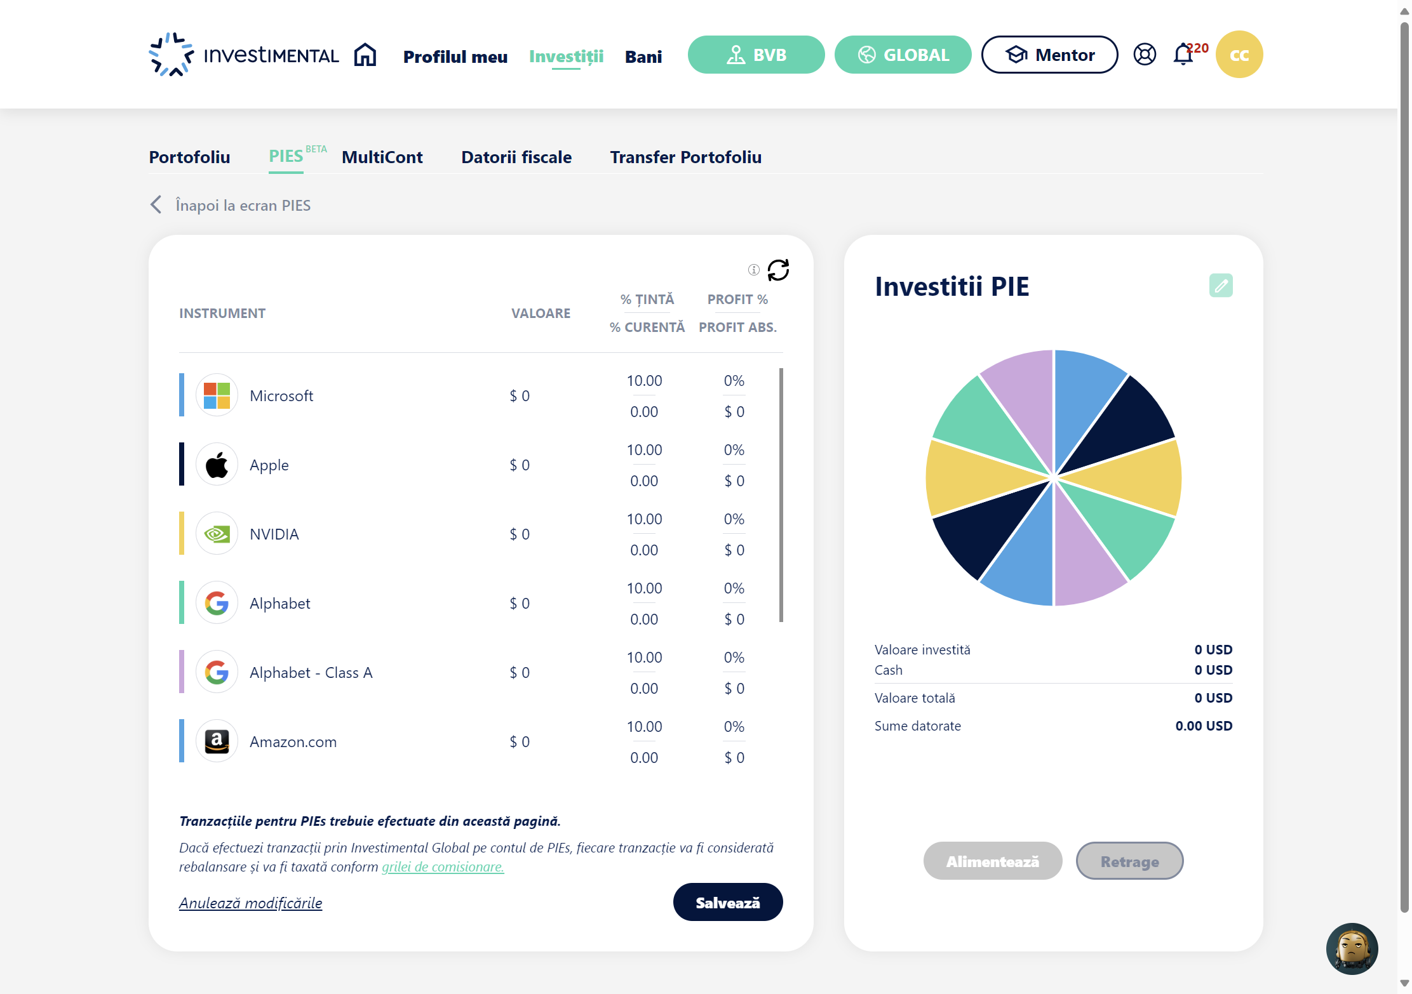Open the Bani menu
Viewport: 1412px width, 994px height.
coord(643,56)
